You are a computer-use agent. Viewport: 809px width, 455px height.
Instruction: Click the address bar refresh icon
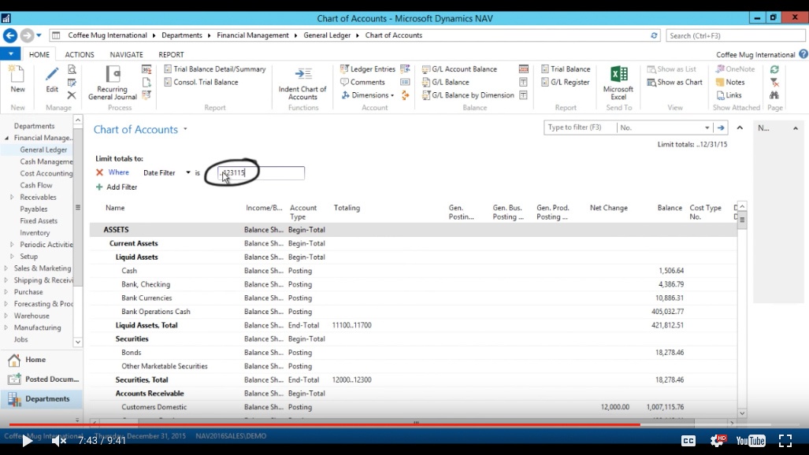(x=654, y=35)
